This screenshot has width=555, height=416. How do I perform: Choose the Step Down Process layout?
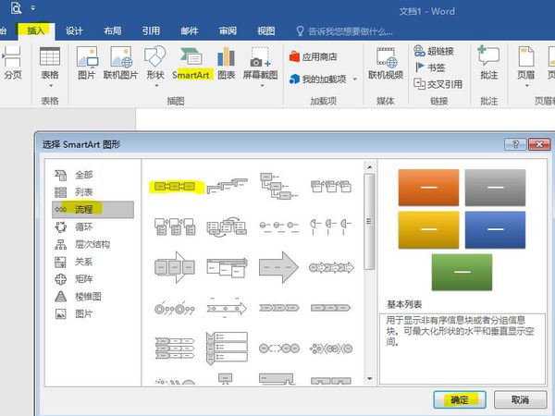(279, 186)
